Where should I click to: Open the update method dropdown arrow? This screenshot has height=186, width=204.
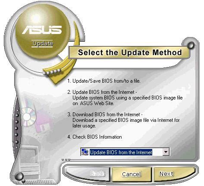(x=166, y=152)
